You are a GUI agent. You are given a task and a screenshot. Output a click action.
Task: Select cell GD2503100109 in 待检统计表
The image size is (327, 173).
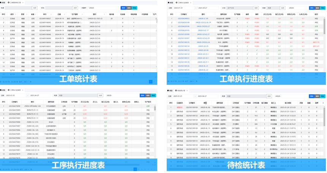pyautogui.click(x=192, y=108)
